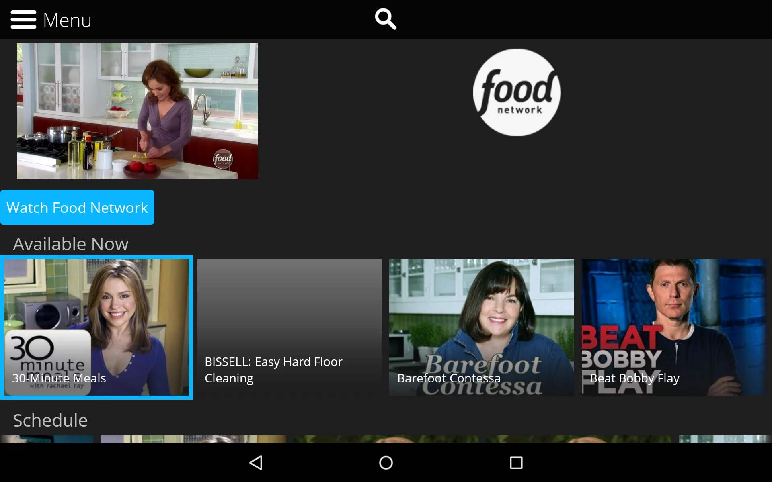Tap the Android recent apps square icon
This screenshot has width=772, height=482.
point(515,463)
